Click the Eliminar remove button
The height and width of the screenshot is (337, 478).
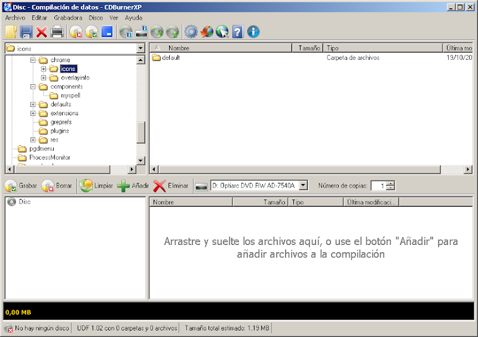click(x=170, y=186)
